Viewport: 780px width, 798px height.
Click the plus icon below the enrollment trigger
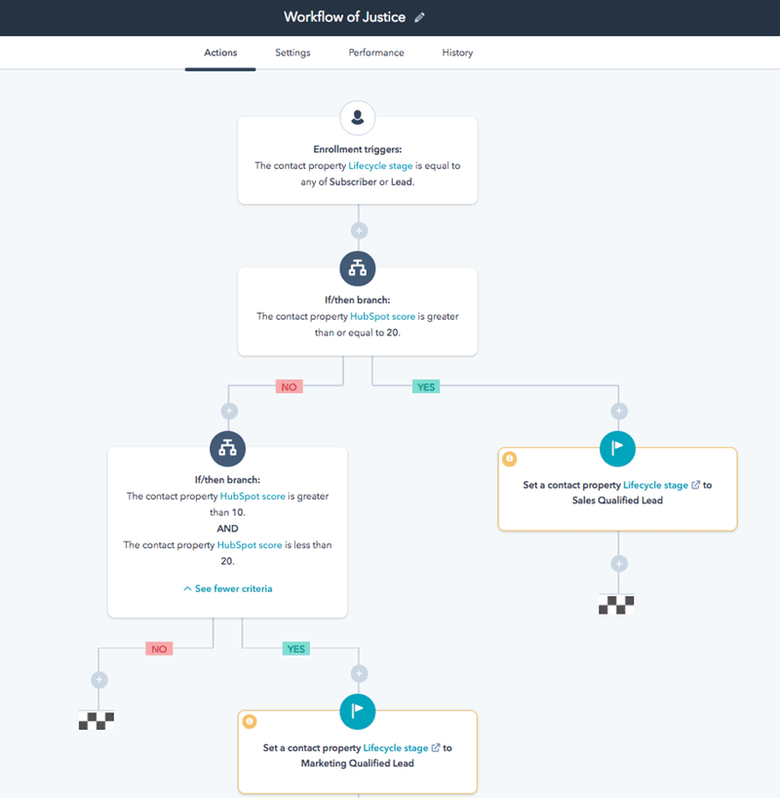click(358, 229)
